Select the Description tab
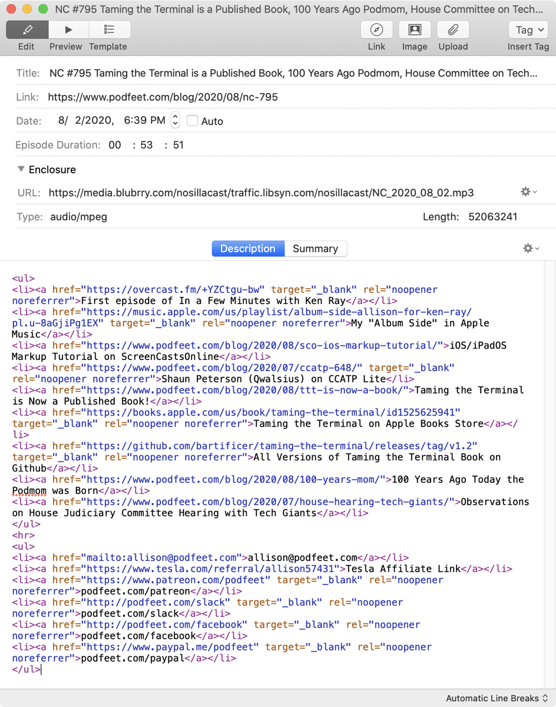Screen dimensions: 556x707 click(x=247, y=249)
